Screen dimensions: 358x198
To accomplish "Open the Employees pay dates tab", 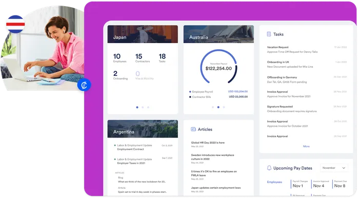I will 274,182.
